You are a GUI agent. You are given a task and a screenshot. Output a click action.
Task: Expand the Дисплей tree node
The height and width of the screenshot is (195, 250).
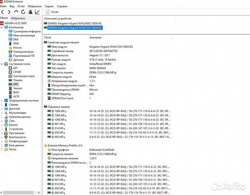coord(2,109)
